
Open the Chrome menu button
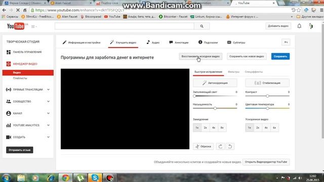tap(321, 10)
